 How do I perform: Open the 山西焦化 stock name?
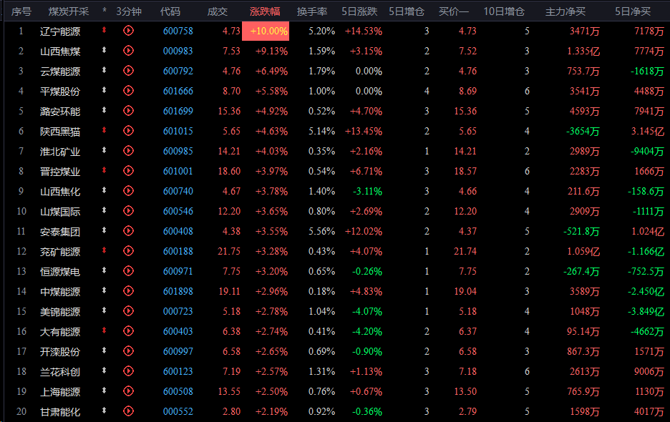[x=60, y=191]
